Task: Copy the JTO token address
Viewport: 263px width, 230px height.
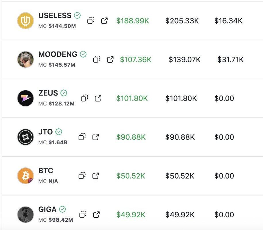Action: pyautogui.click(x=82, y=137)
